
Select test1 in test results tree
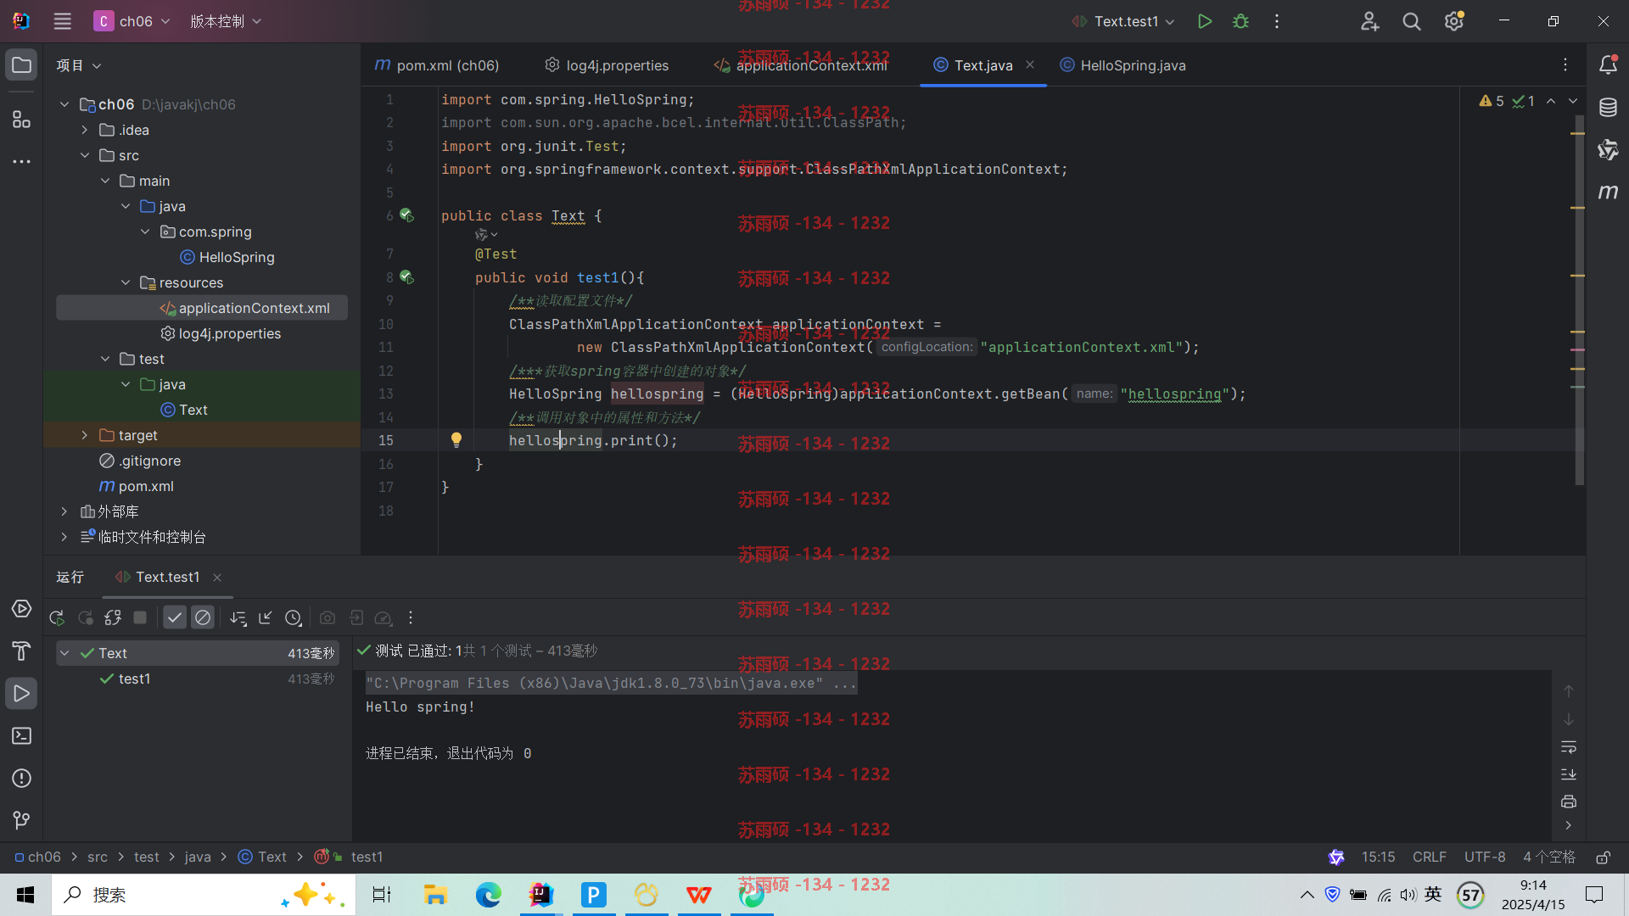134,679
